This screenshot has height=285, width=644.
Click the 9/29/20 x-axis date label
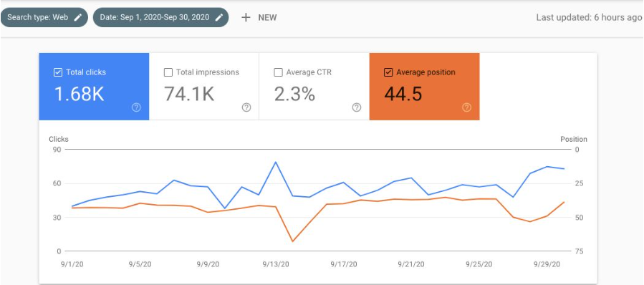547,264
